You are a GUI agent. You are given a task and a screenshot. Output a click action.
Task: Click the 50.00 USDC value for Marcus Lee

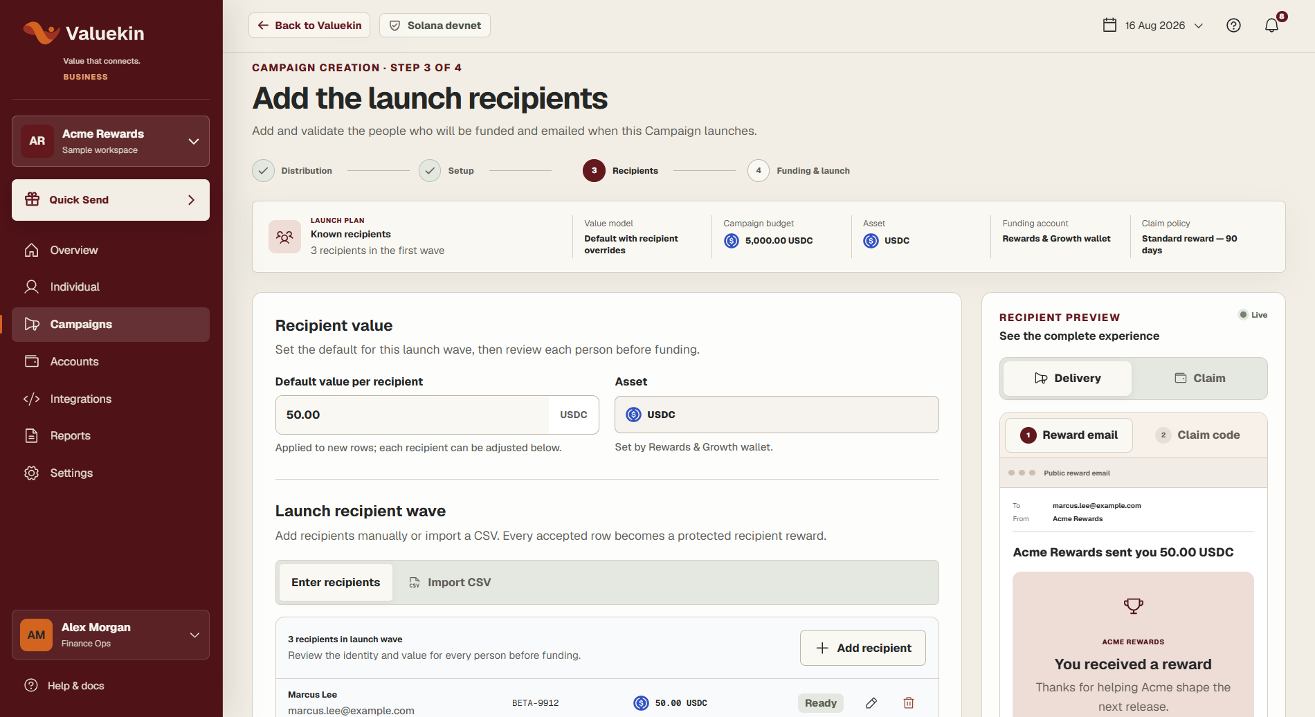(x=681, y=703)
